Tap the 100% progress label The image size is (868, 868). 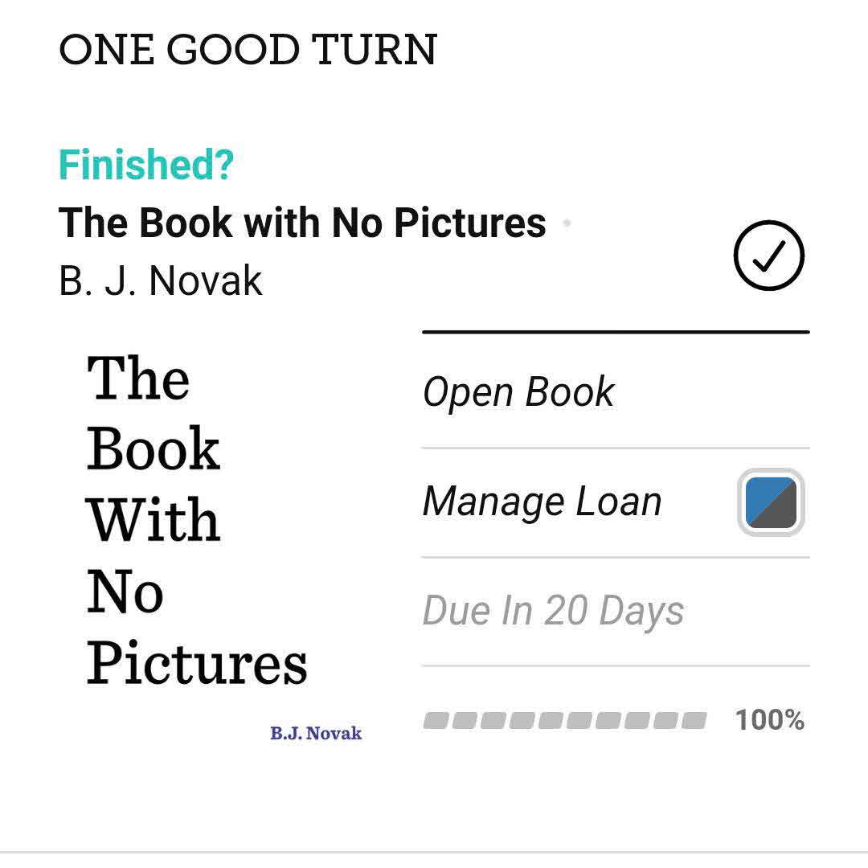(769, 720)
